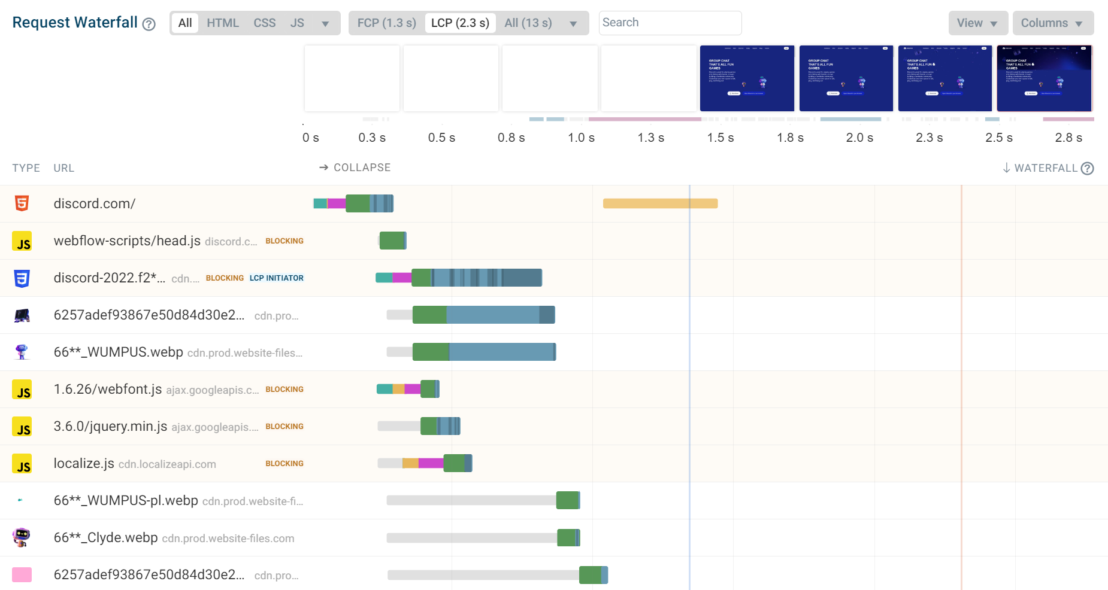
Task: Click the JS icon beside 1.6.26/webfont.js
Action: click(x=22, y=390)
